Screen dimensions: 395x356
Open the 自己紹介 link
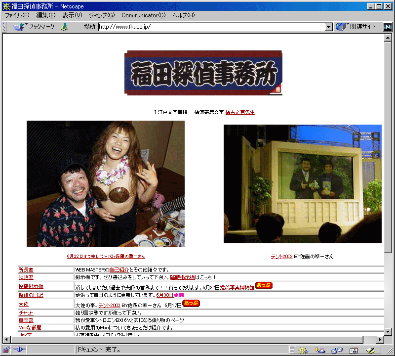click(119, 269)
